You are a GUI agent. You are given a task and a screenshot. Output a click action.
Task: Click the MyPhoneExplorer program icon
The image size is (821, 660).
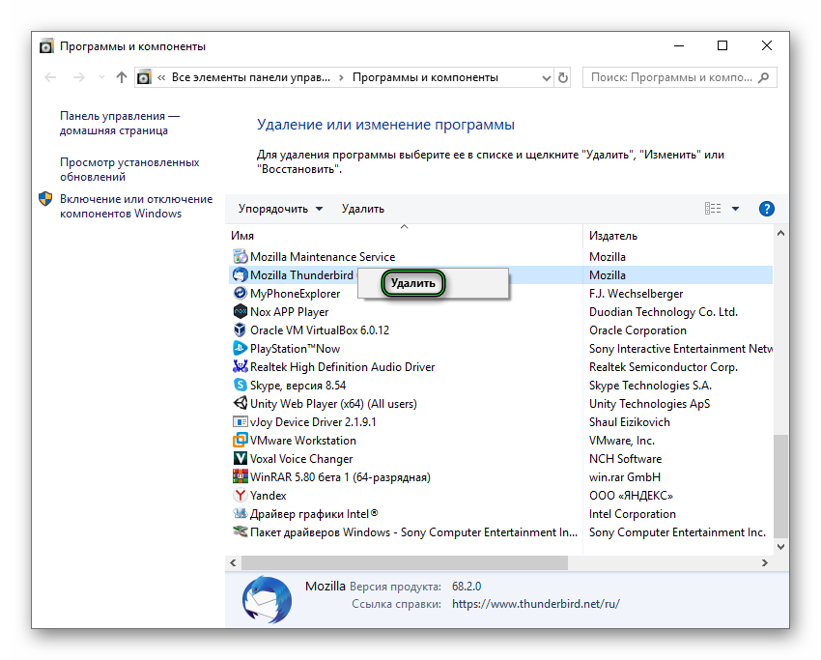click(x=240, y=294)
